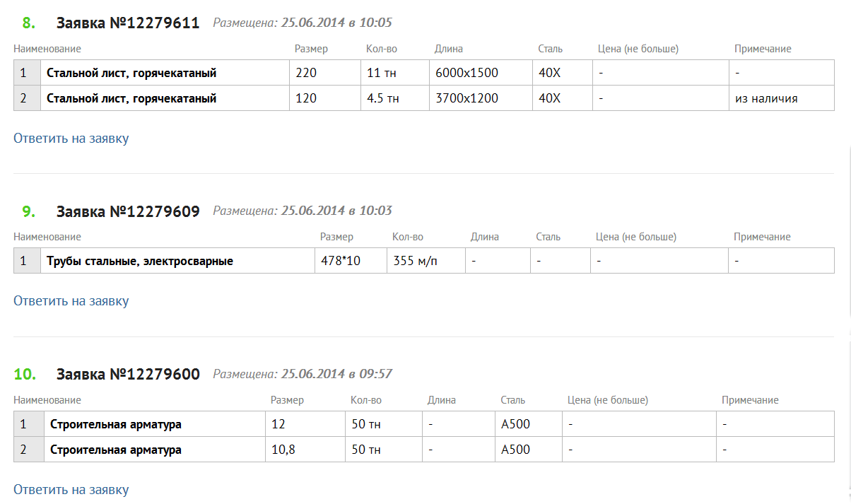851x504 pixels.
Task: Open heading 'Заявка №12279600'
Action: (x=128, y=374)
